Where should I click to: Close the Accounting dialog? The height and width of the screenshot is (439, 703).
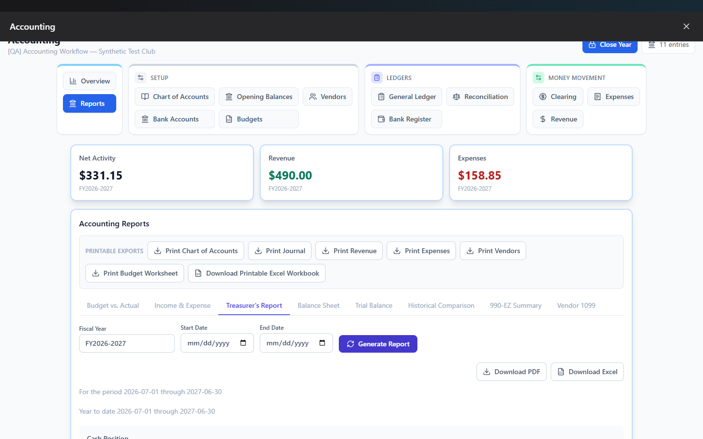(x=686, y=26)
